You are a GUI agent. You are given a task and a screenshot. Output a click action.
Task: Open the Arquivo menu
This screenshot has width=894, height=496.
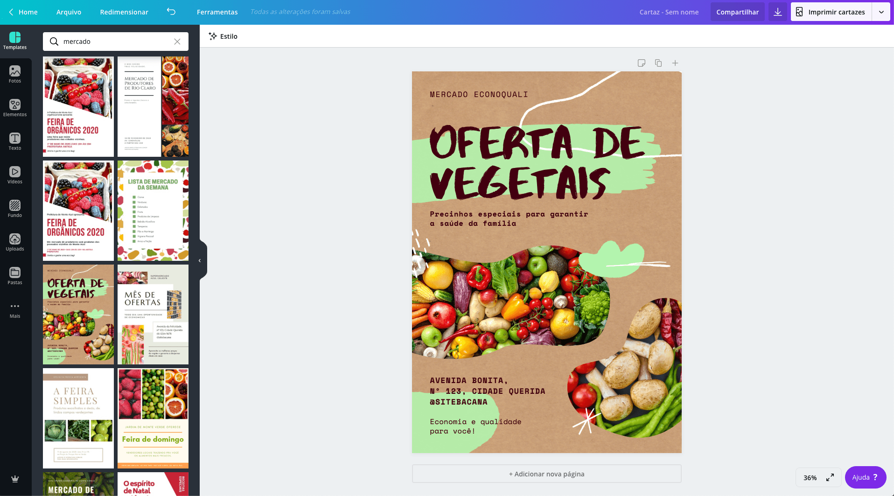[x=69, y=12]
